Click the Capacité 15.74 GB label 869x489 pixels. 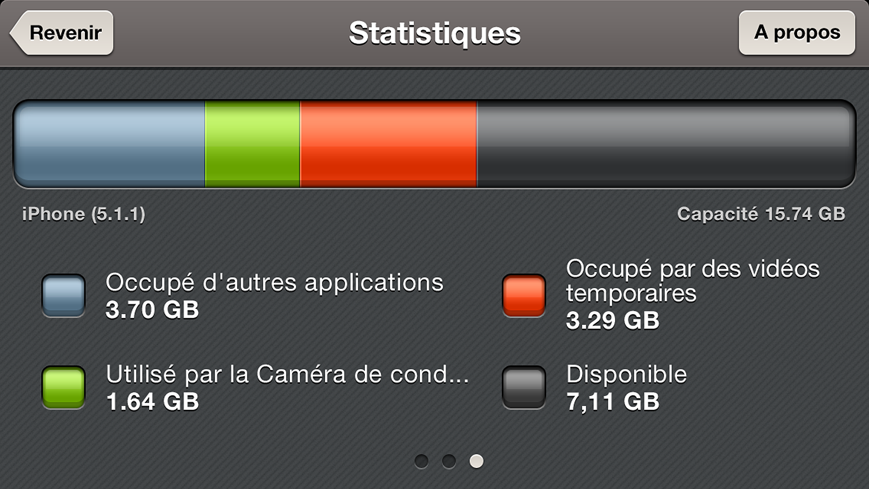pyautogui.click(x=761, y=214)
